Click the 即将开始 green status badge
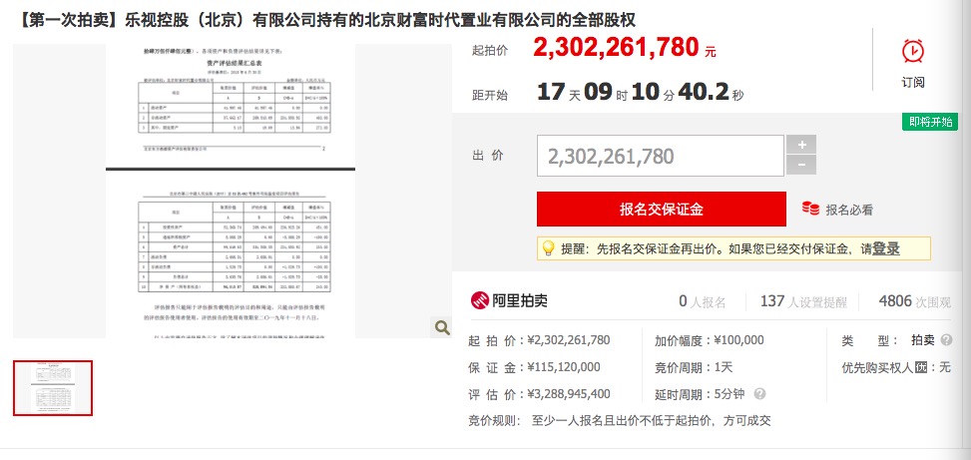The image size is (971, 460). coord(929,122)
